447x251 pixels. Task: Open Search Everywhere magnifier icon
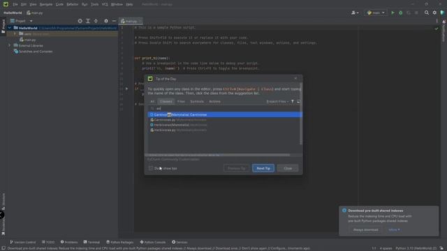click(x=427, y=13)
